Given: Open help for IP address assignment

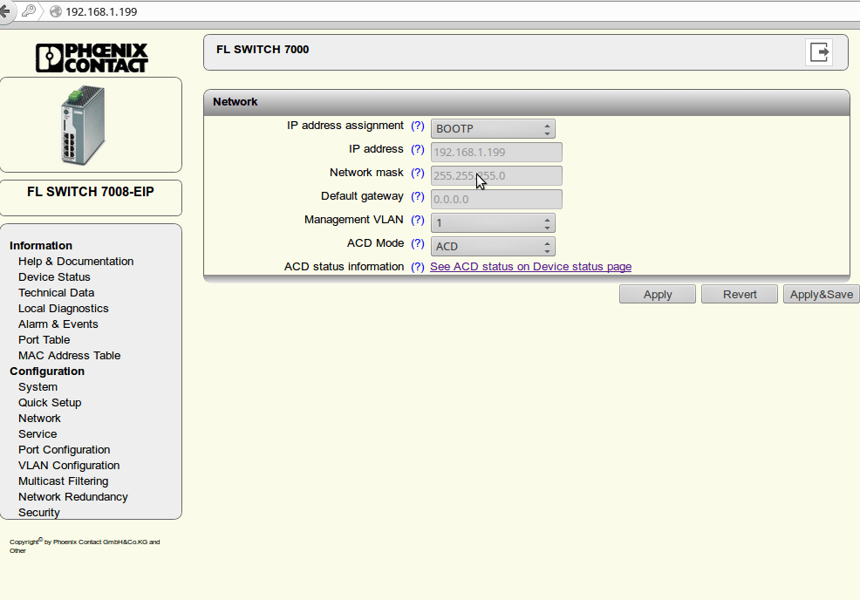Looking at the screenshot, I should pos(418,126).
